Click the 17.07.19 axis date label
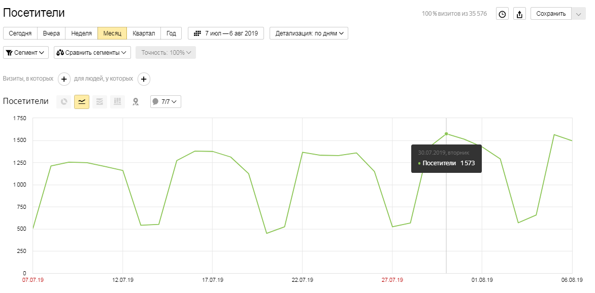This screenshot has width=595, height=293. pos(213,280)
